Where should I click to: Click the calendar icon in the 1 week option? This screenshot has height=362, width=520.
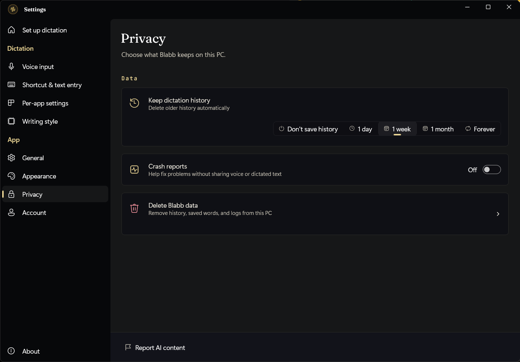387,129
